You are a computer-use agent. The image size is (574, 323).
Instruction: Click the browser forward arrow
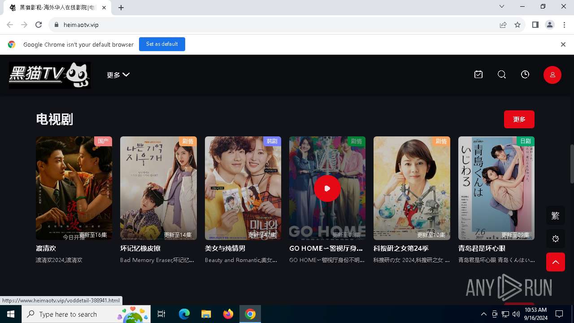[24, 25]
